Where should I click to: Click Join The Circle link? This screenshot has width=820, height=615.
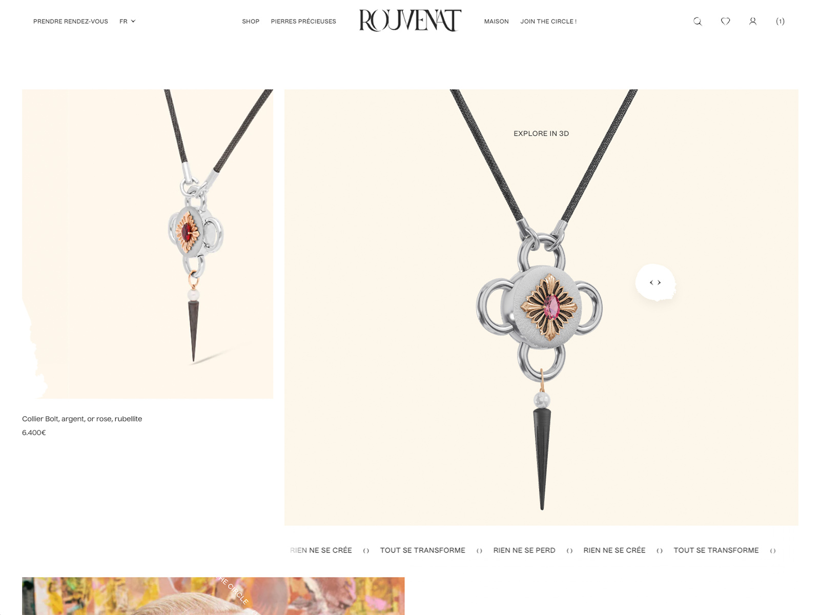[x=548, y=21]
